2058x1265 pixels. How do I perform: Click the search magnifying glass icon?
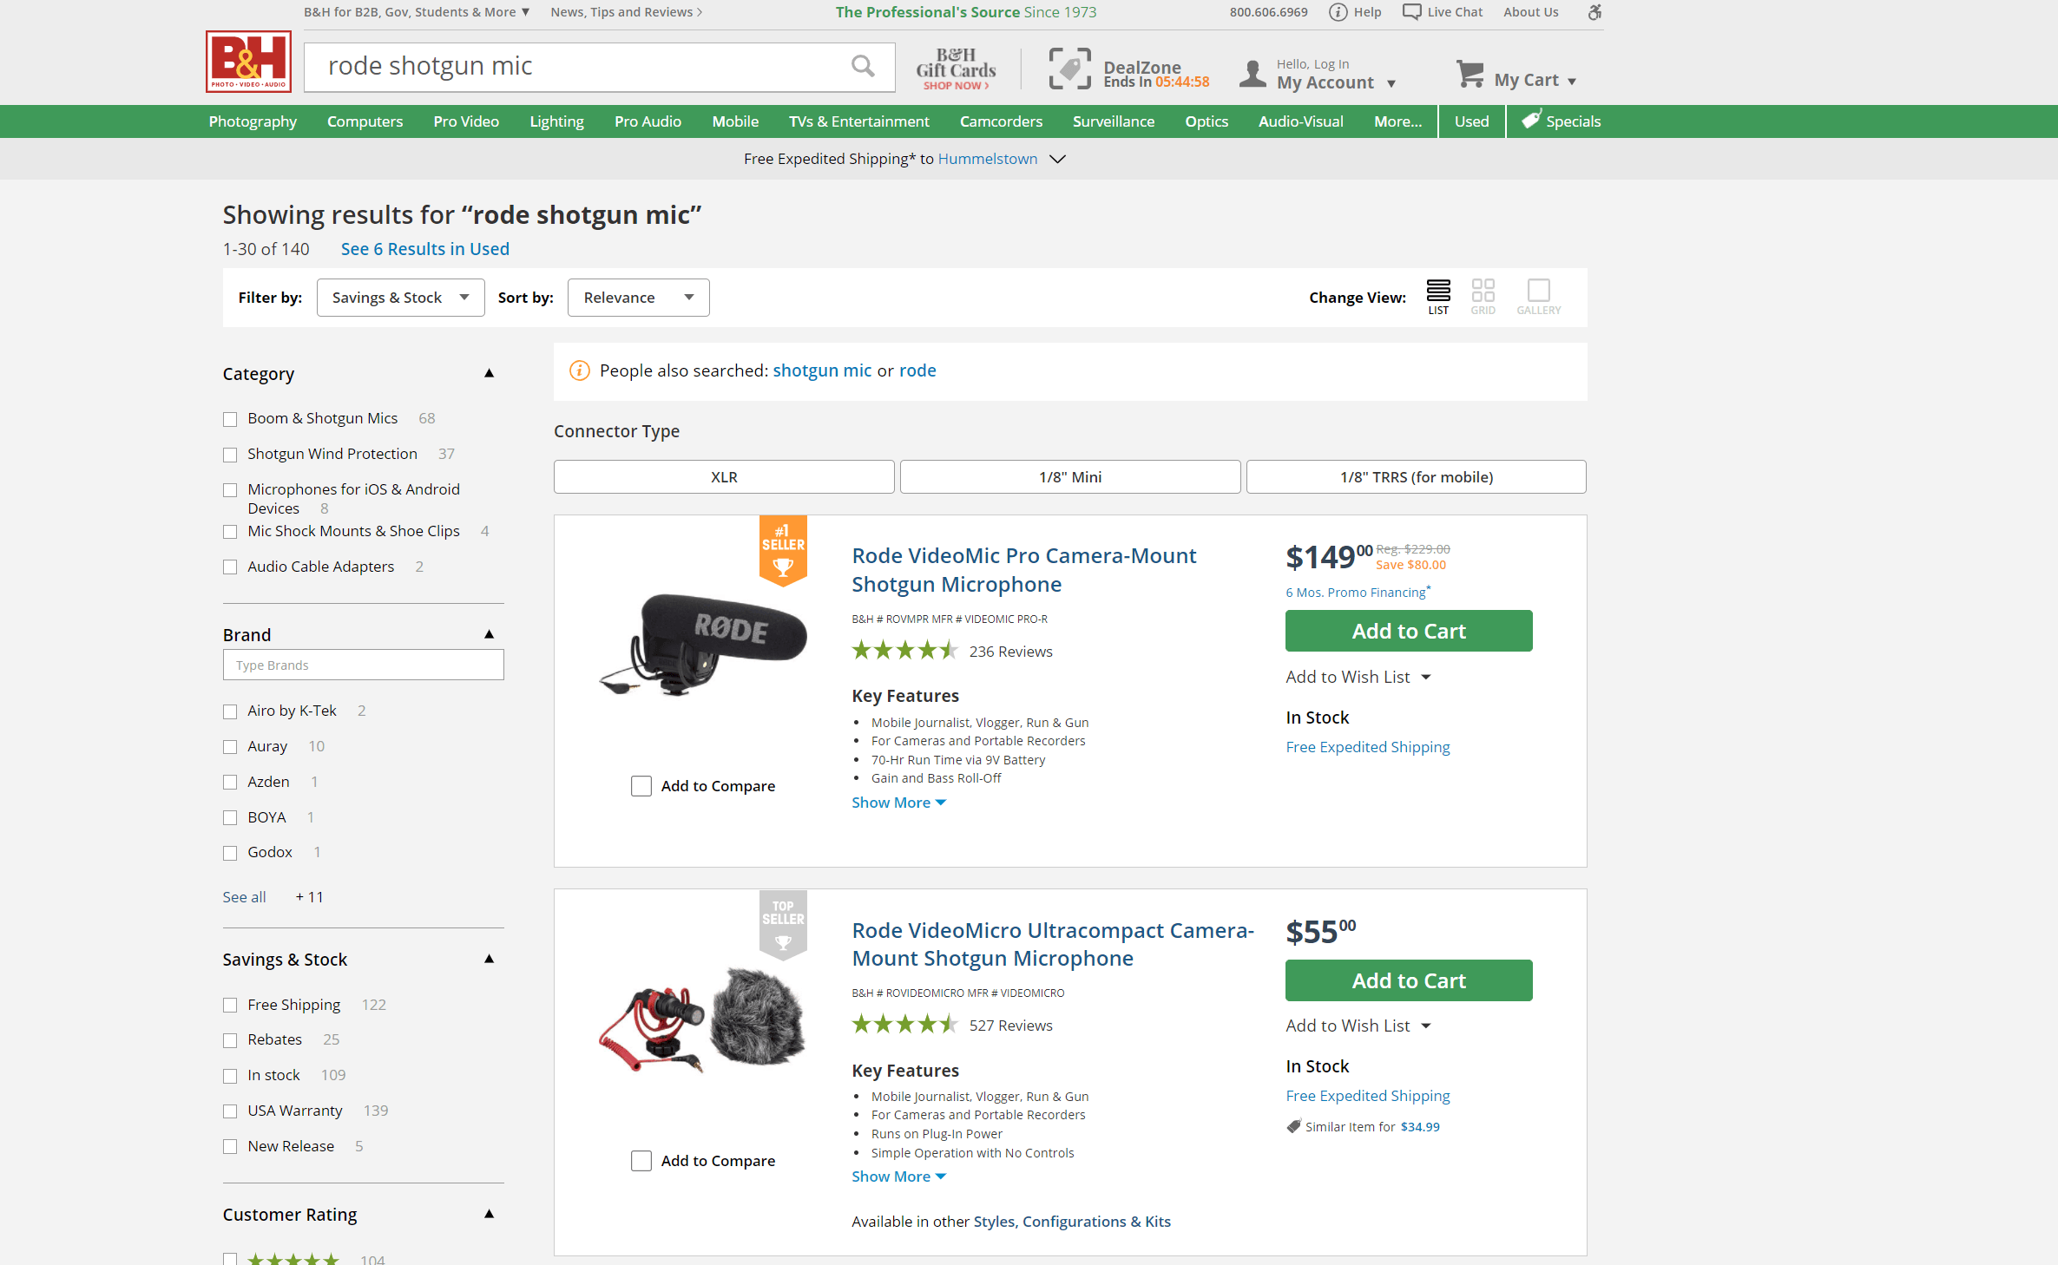pyautogui.click(x=863, y=66)
